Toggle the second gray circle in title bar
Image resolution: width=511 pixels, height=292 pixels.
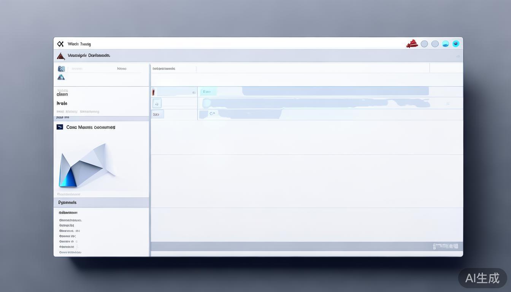(435, 44)
